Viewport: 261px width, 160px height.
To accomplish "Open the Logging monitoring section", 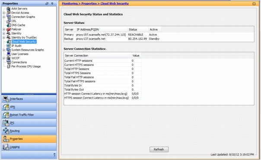I will (29, 147).
